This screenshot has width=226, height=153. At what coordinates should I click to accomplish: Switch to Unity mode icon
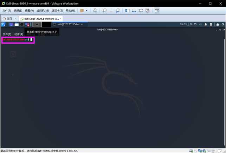click(148, 11)
